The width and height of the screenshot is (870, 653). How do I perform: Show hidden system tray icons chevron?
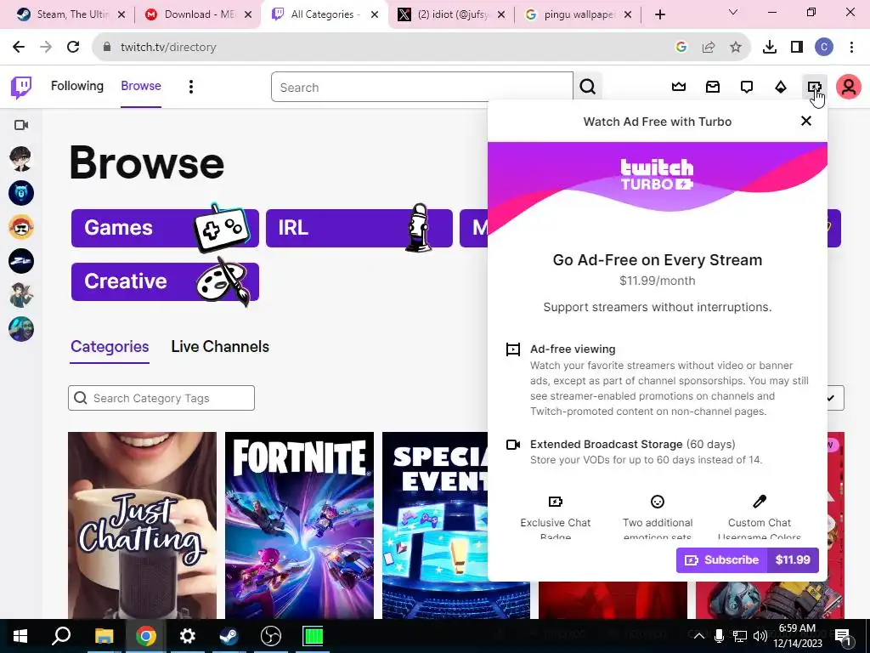699,636
